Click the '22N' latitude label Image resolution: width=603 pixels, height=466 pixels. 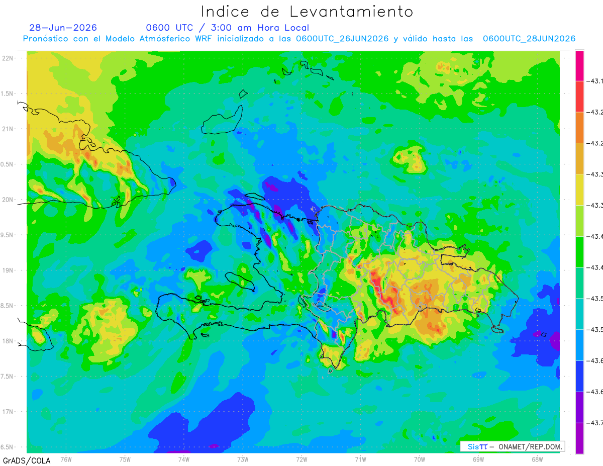pos(9,58)
